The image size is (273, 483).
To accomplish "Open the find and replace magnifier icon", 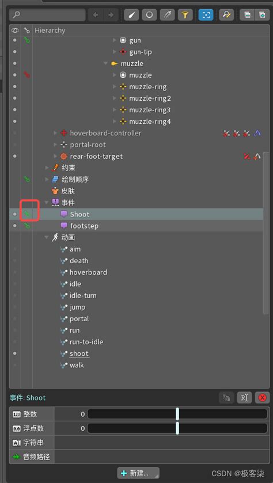I will 226,15.
